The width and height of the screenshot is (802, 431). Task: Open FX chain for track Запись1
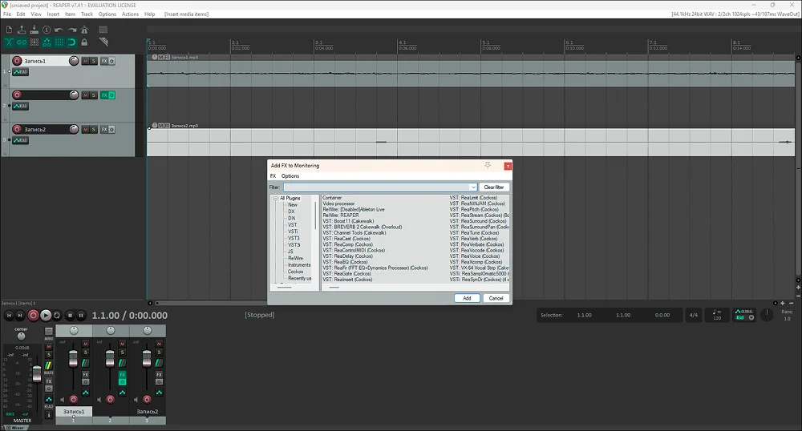tap(104, 61)
